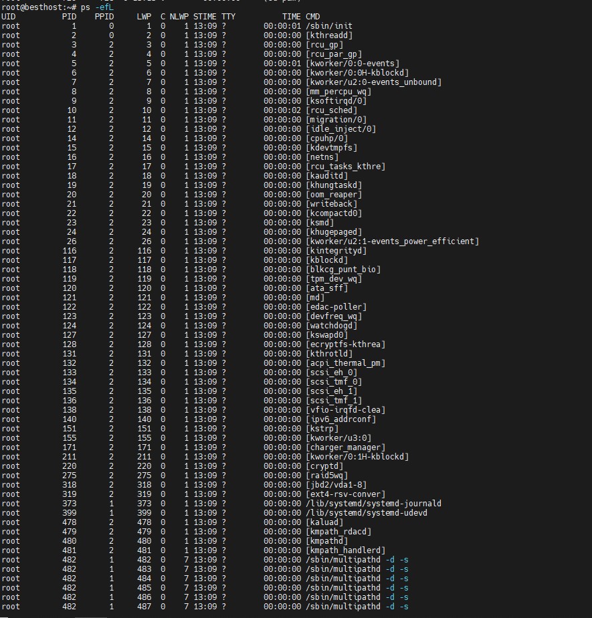
Task: Click the PPID column header
Action: coord(104,16)
